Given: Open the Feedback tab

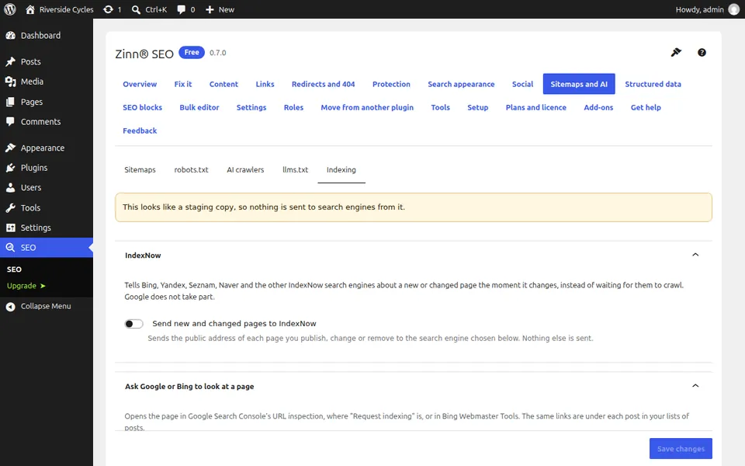Looking at the screenshot, I should tap(140, 130).
